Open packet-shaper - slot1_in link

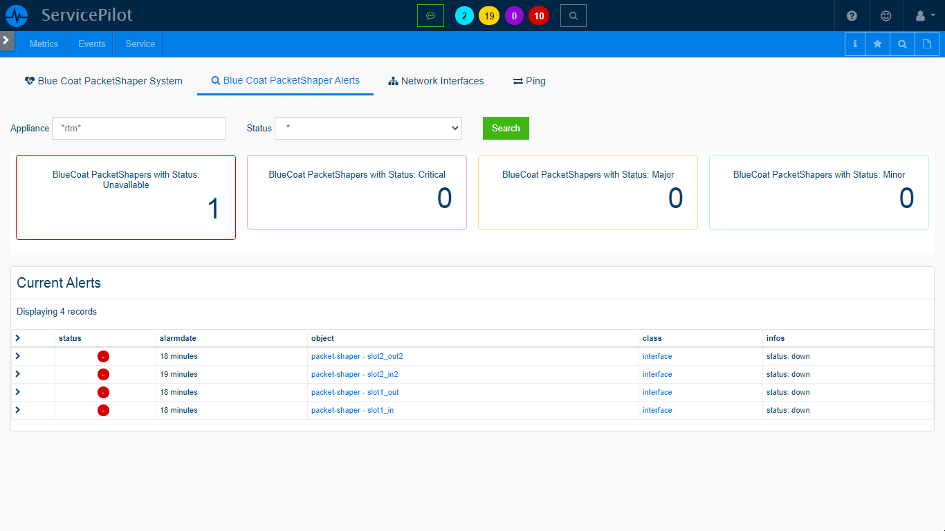tap(352, 410)
